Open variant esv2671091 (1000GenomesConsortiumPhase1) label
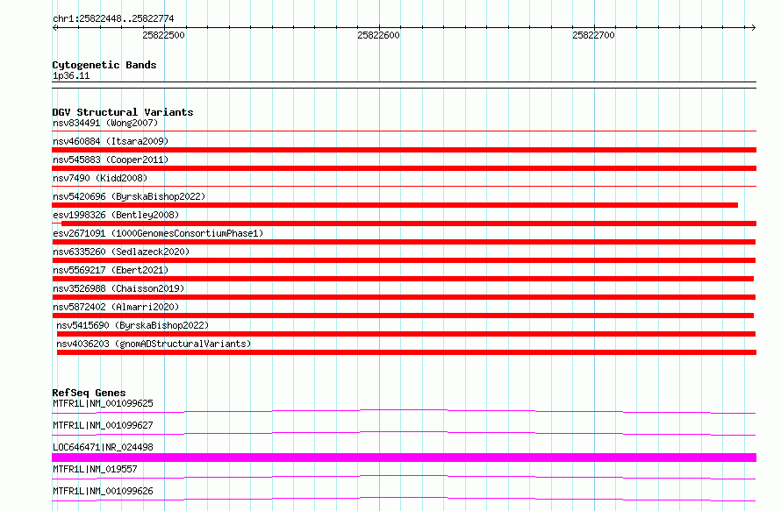This screenshot has height=511, width=781. point(158,233)
